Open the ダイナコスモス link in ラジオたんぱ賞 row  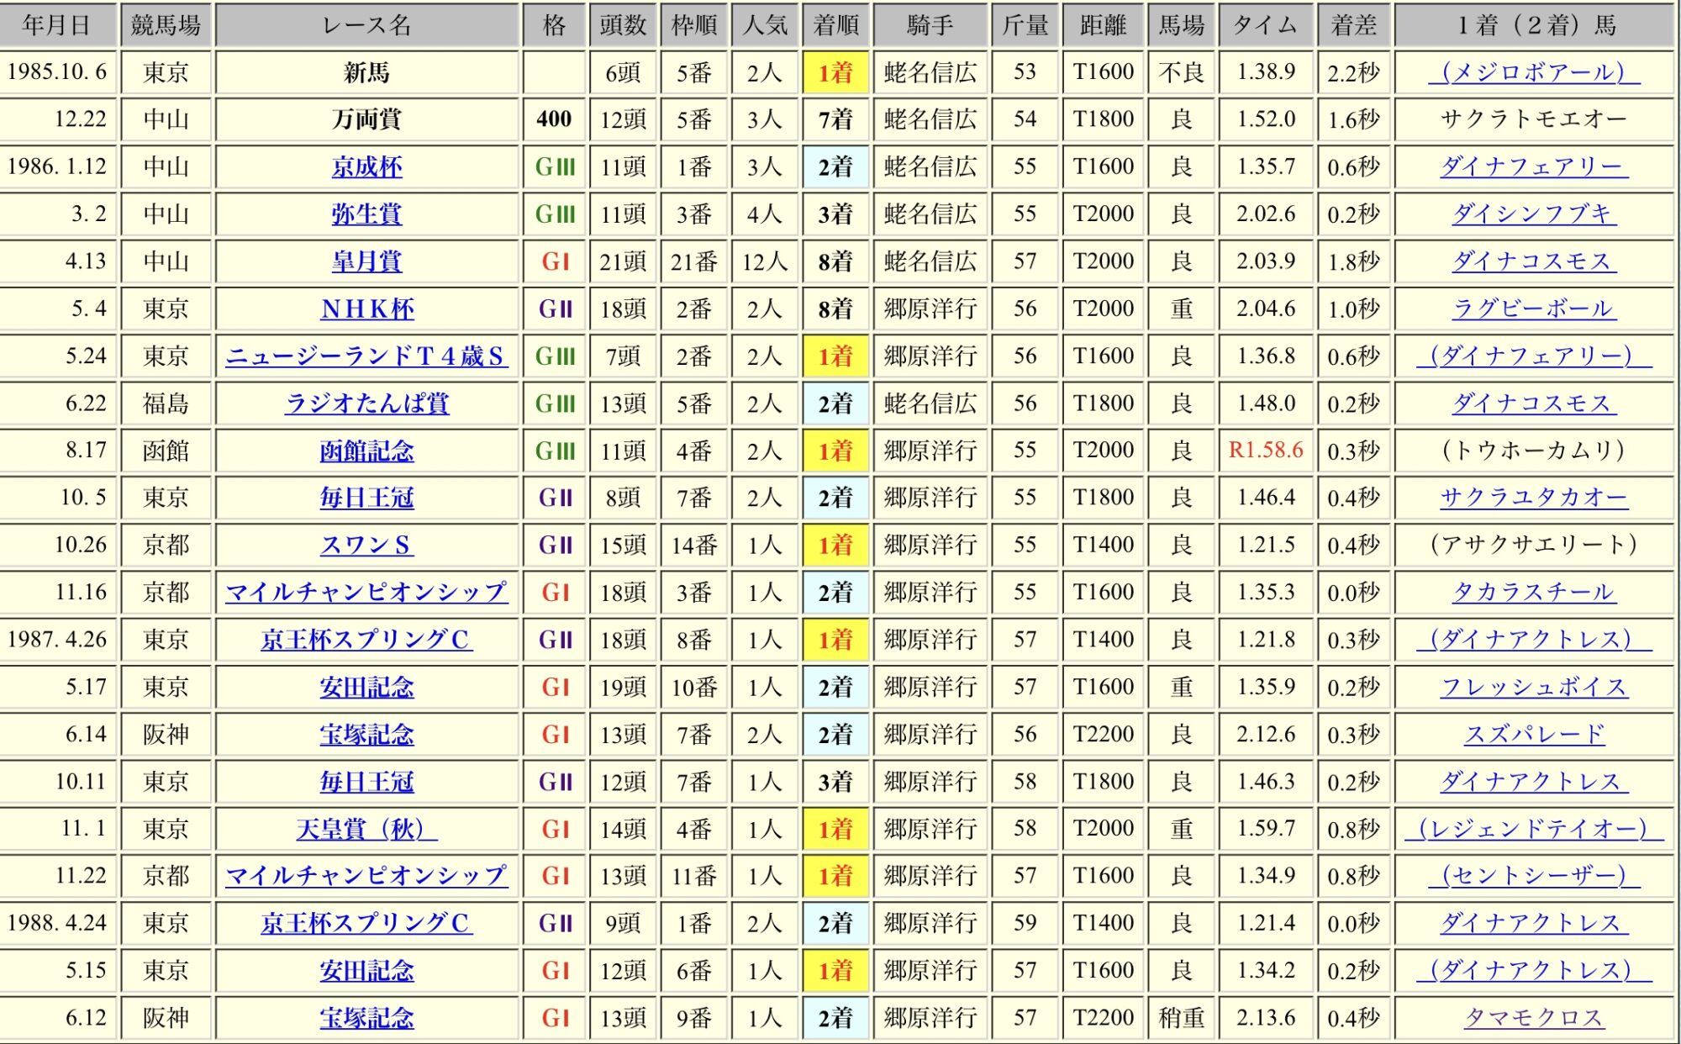tap(1534, 403)
